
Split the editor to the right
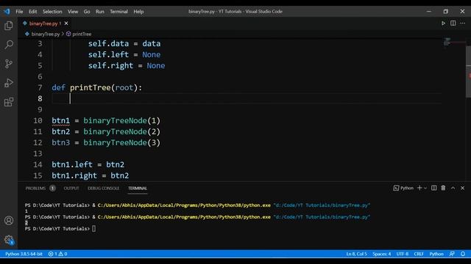pos(453,23)
